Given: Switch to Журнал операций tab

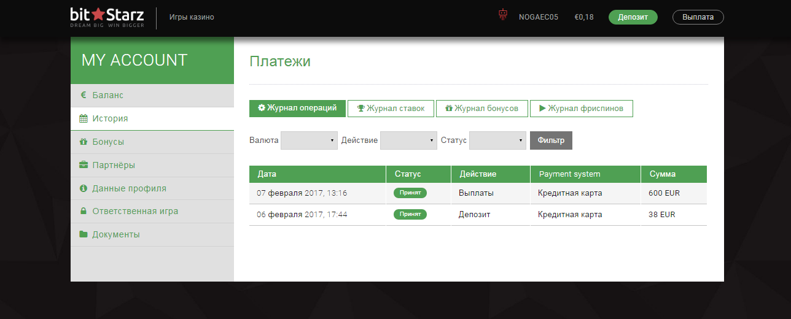Looking at the screenshot, I should pos(297,108).
